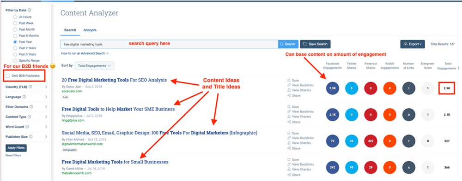Screen dimensions: 462x181
Task: Open 20 Free Digital Marketing Tools article
Action: [x=114, y=80]
